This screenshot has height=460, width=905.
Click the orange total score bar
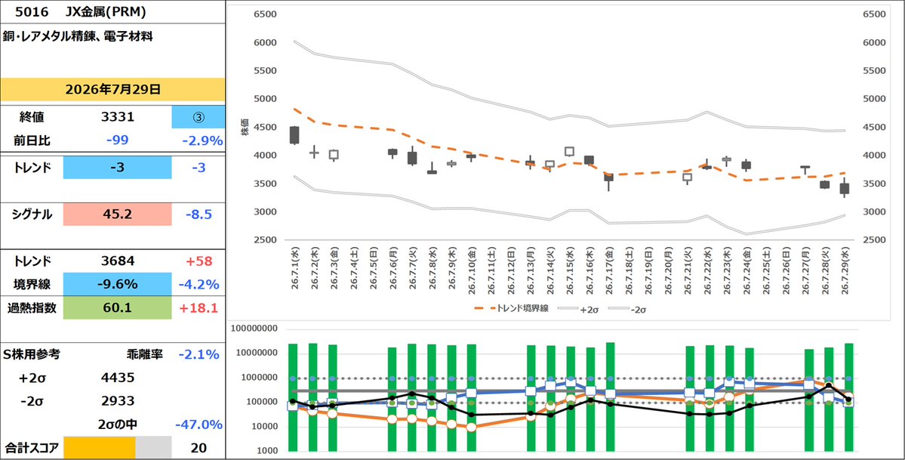tap(99, 448)
